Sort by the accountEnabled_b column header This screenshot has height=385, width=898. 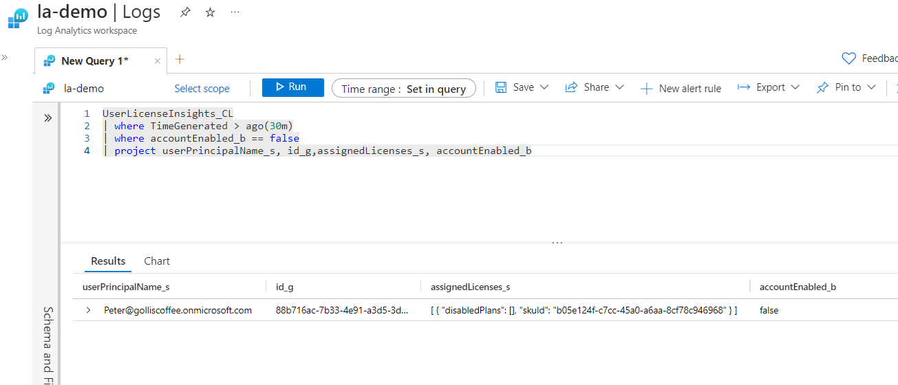click(798, 287)
